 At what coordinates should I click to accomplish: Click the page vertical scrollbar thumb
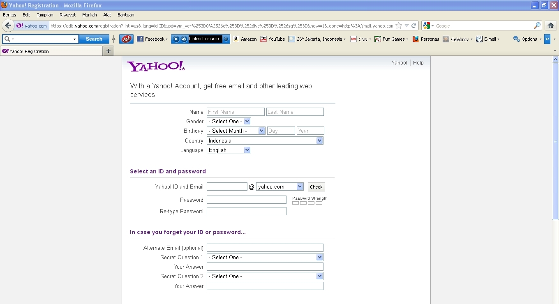556,141
